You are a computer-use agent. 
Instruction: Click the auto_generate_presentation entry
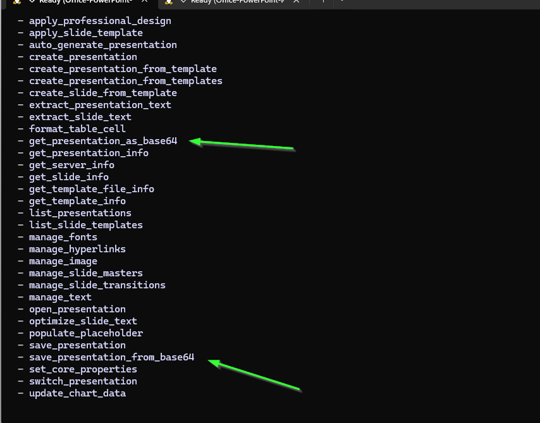click(x=102, y=45)
